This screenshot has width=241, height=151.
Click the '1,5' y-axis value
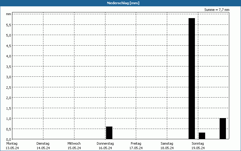(9, 108)
